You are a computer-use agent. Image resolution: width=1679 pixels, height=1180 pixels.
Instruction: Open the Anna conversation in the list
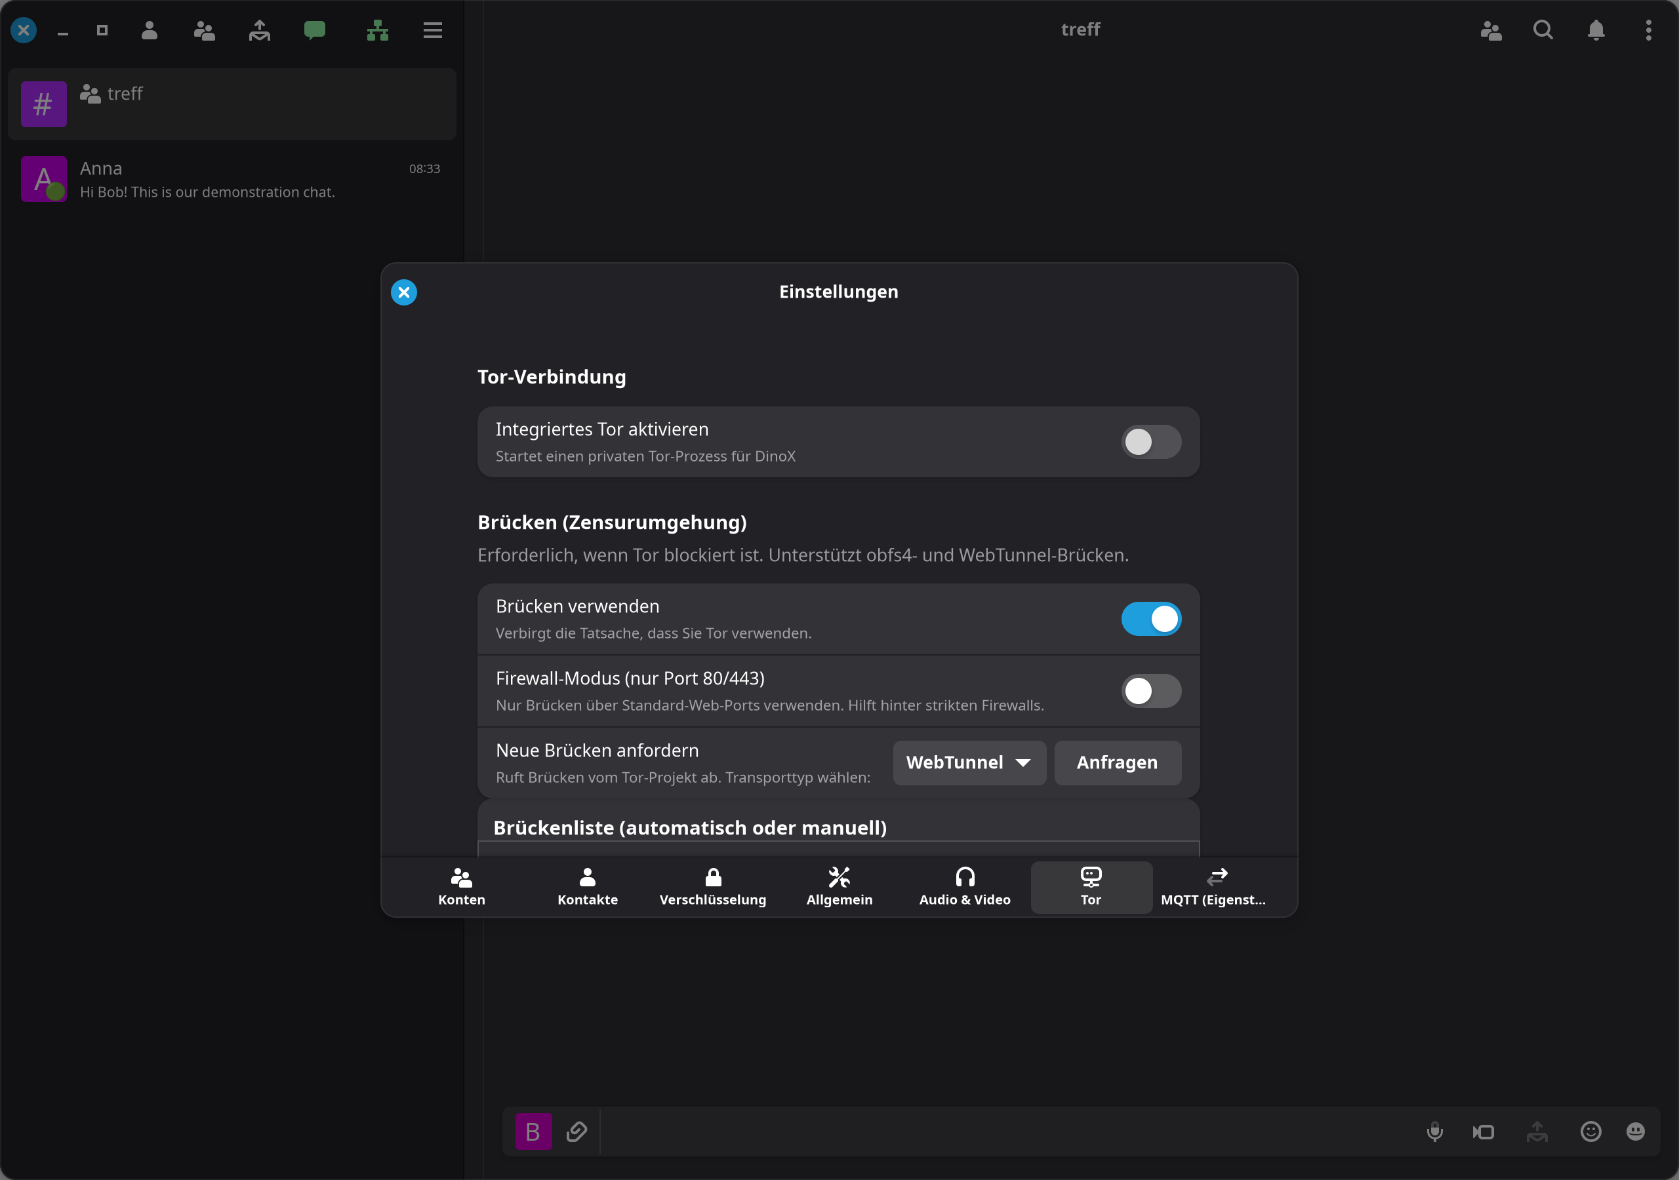coord(232,179)
